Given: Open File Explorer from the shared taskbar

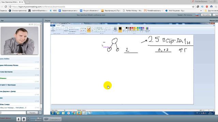Looking at the screenshot, I should [63, 113].
